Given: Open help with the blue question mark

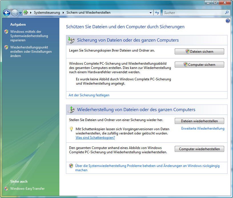Looking at the screenshot, I should point(228,21).
